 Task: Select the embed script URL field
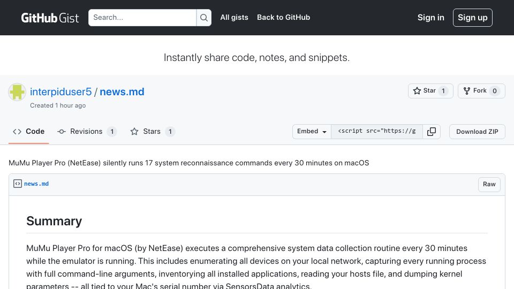[x=376, y=132]
